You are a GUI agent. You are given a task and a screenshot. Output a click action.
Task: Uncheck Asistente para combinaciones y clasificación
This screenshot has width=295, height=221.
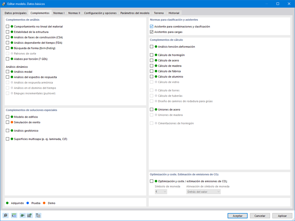click(x=152, y=26)
